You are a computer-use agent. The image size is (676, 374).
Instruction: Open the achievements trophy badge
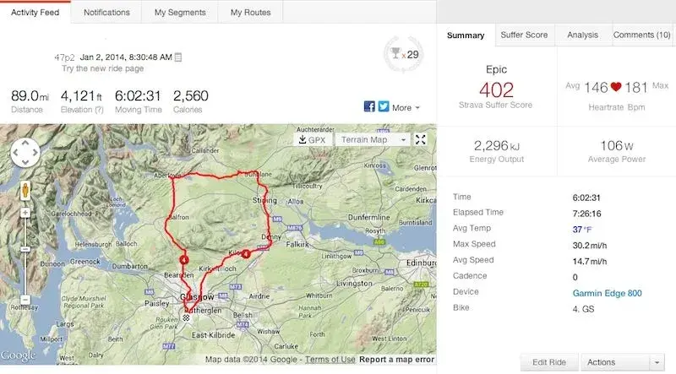point(404,55)
